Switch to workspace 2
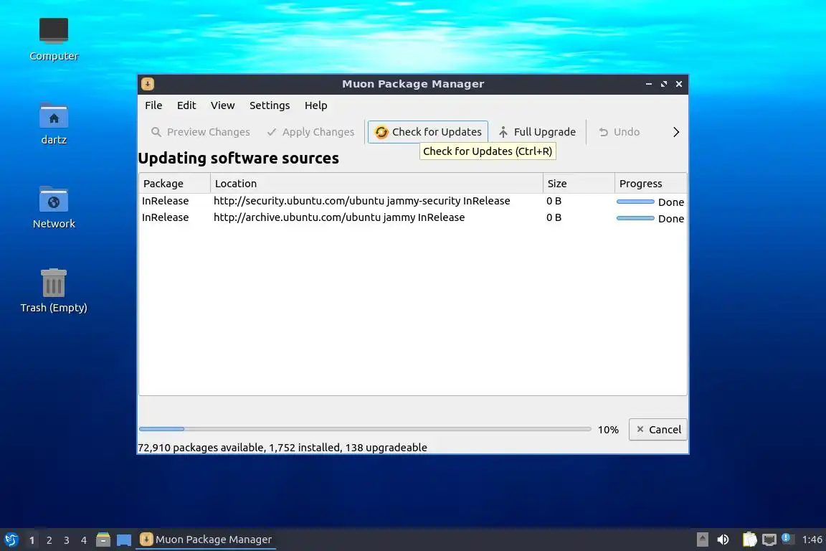 pyautogui.click(x=49, y=540)
